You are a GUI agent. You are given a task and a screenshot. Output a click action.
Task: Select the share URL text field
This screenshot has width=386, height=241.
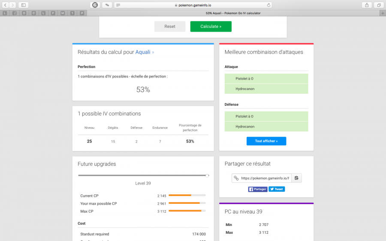pos(265,178)
